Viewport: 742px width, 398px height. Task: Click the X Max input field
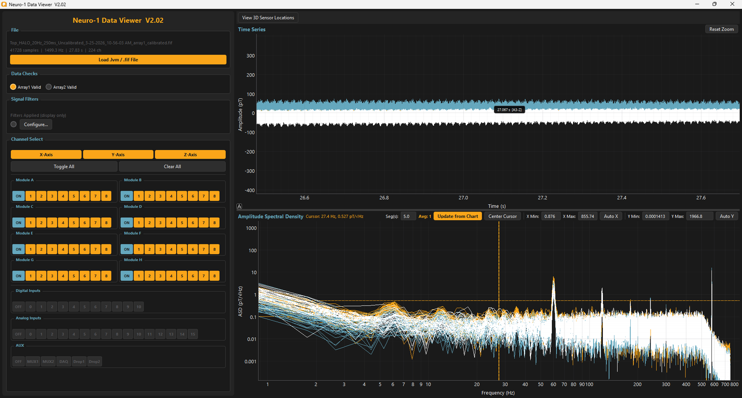(x=588, y=216)
